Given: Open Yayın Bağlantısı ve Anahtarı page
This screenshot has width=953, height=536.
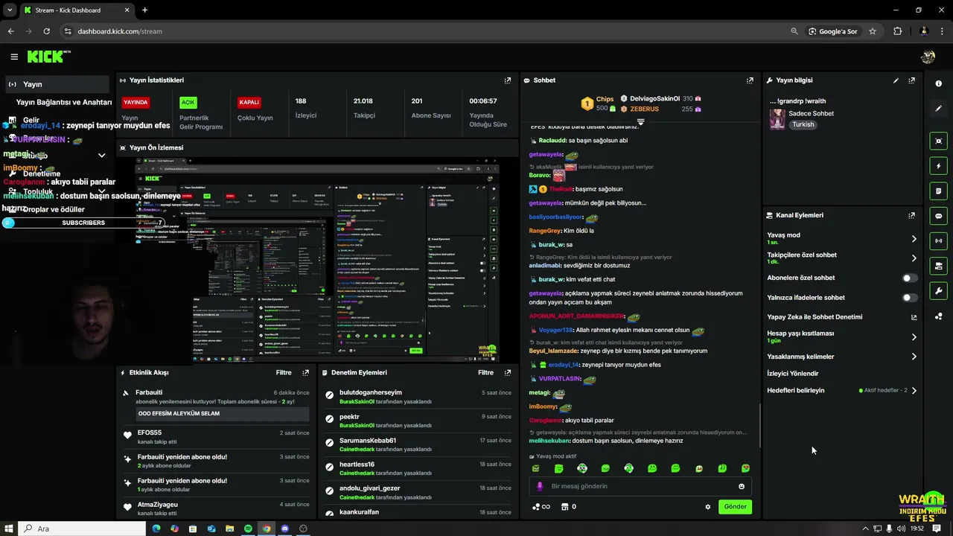Looking at the screenshot, I should coord(64,102).
